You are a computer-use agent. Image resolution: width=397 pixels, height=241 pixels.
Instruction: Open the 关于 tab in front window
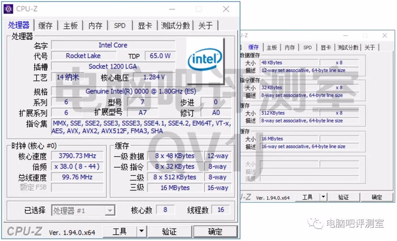click(205, 25)
